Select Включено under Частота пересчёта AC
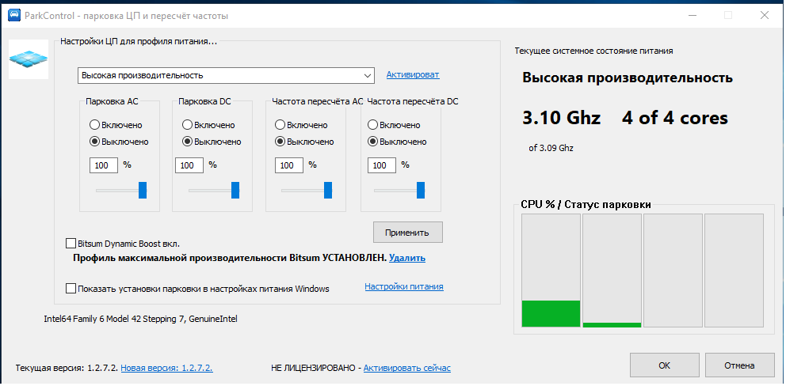 coord(301,125)
